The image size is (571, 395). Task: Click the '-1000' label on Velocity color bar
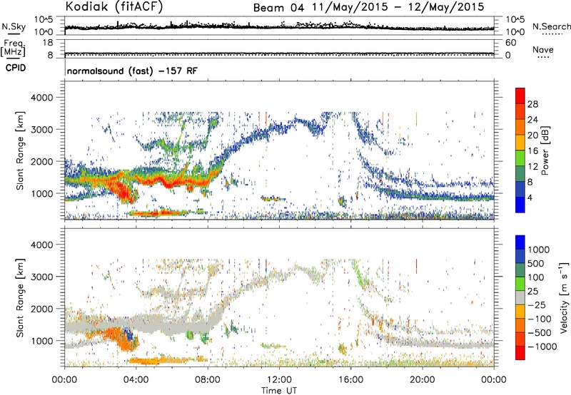click(x=542, y=347)
